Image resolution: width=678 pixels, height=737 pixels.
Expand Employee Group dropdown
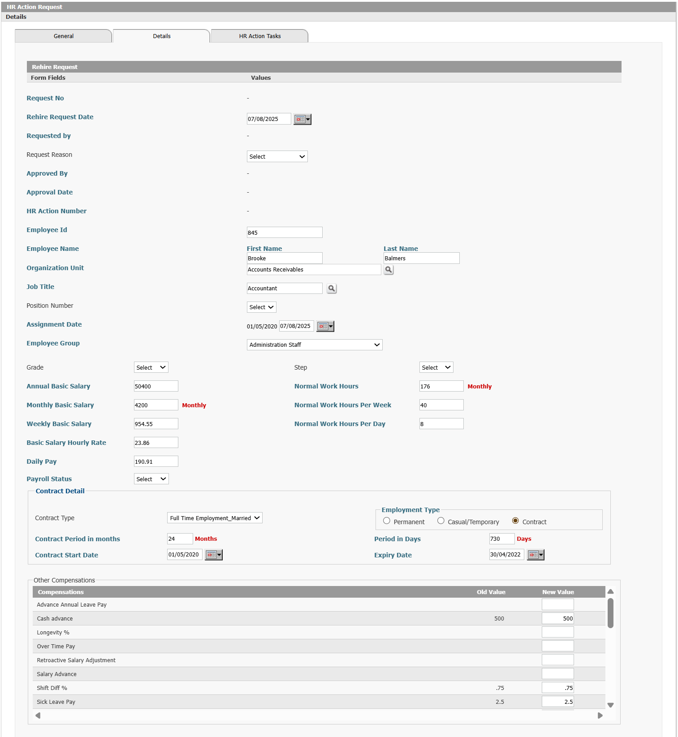click(315, 345)
